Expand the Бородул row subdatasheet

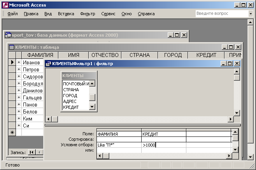click(19, 83)
